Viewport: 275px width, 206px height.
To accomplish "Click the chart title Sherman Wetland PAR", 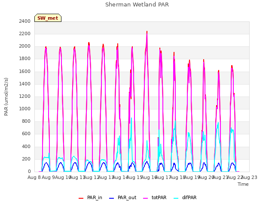I will (137, 5).
